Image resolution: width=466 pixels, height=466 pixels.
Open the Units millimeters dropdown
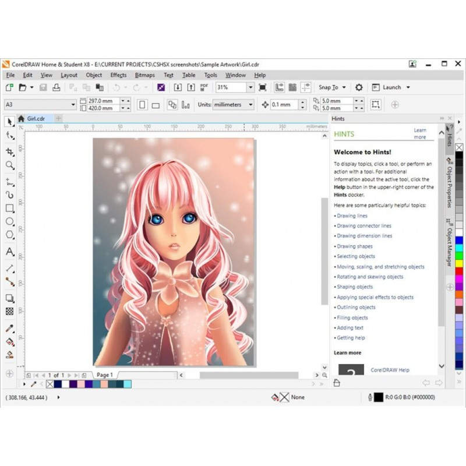click(250, 105)
